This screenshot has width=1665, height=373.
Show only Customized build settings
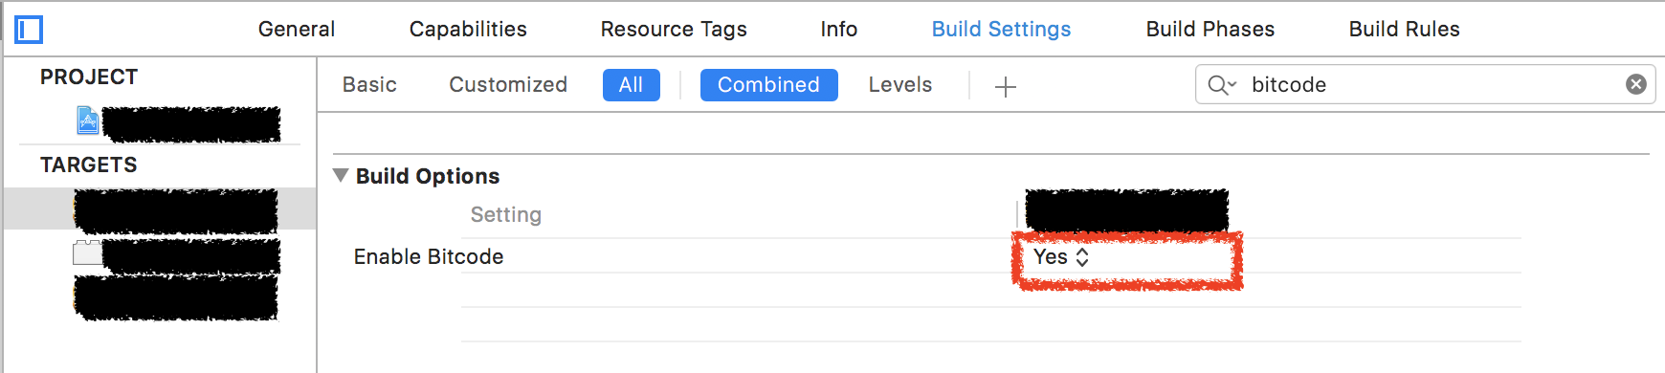click(x=508, y=85)
